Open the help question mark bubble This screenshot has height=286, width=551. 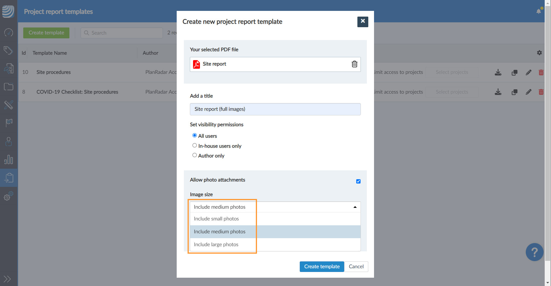(x=534, y=252)
